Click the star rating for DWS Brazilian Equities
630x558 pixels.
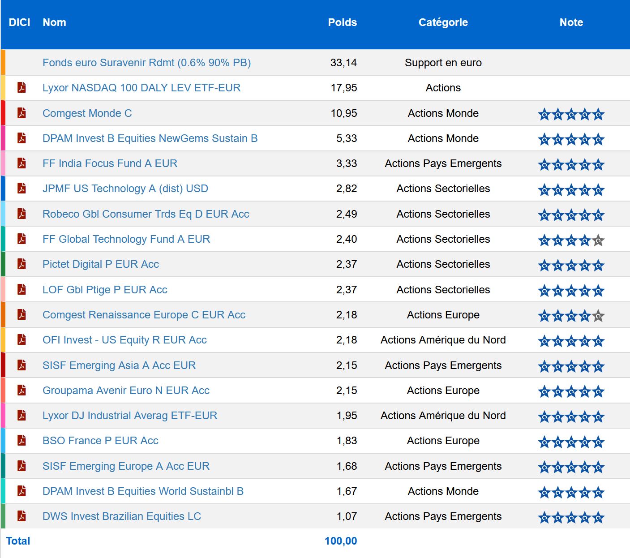click(571, 518)
